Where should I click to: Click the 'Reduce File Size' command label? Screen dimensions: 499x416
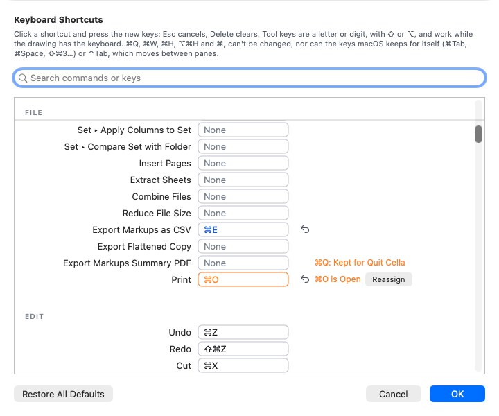tap(157, 213)
